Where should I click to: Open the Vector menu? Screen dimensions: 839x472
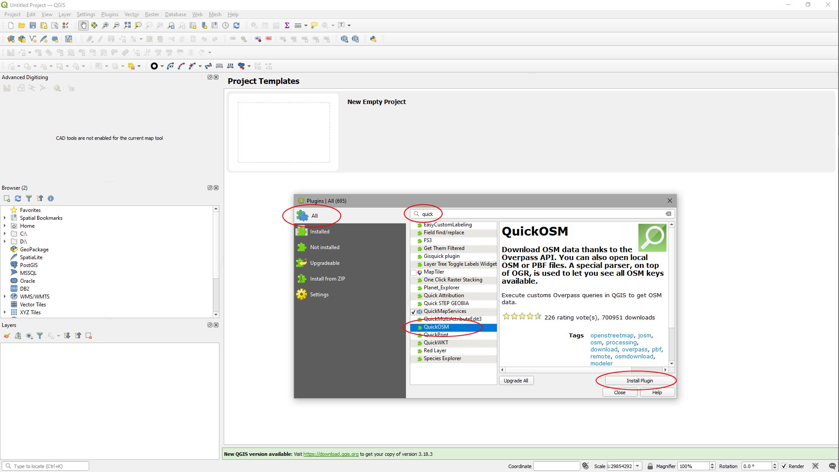point(132,14)
